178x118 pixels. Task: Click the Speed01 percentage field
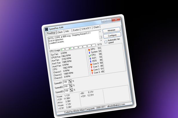(66, 82)
